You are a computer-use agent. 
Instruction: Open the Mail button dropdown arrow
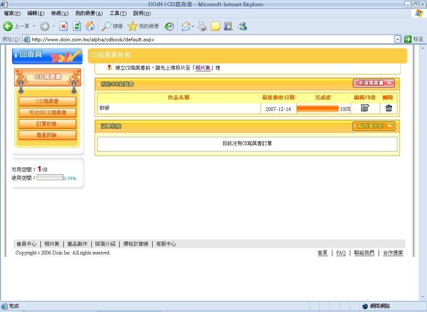tap(193, 27)
